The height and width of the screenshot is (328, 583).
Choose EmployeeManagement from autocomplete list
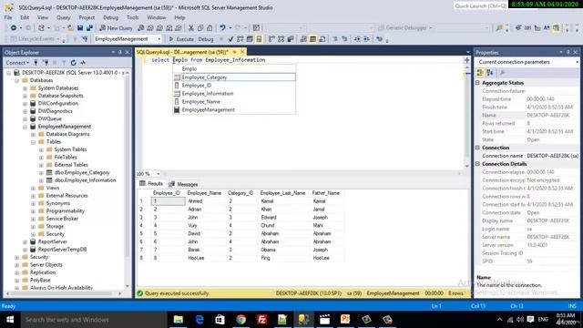(x=235, y=109)
